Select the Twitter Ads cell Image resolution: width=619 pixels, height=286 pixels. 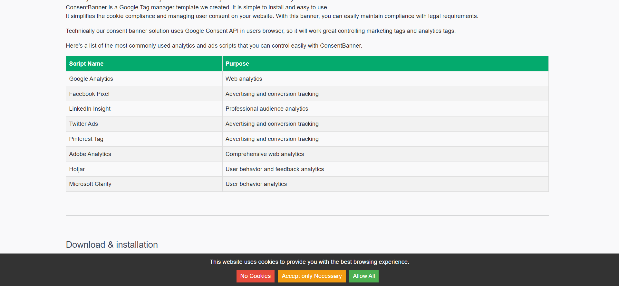coord(144,124)
